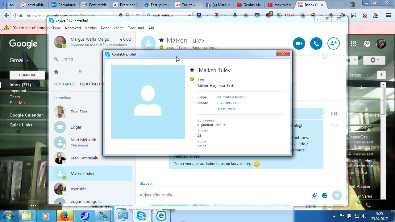Screen dimensions: 395x222
Task: Click the Skype name live:maiken.tulev_1
Action: click(231, 97)
